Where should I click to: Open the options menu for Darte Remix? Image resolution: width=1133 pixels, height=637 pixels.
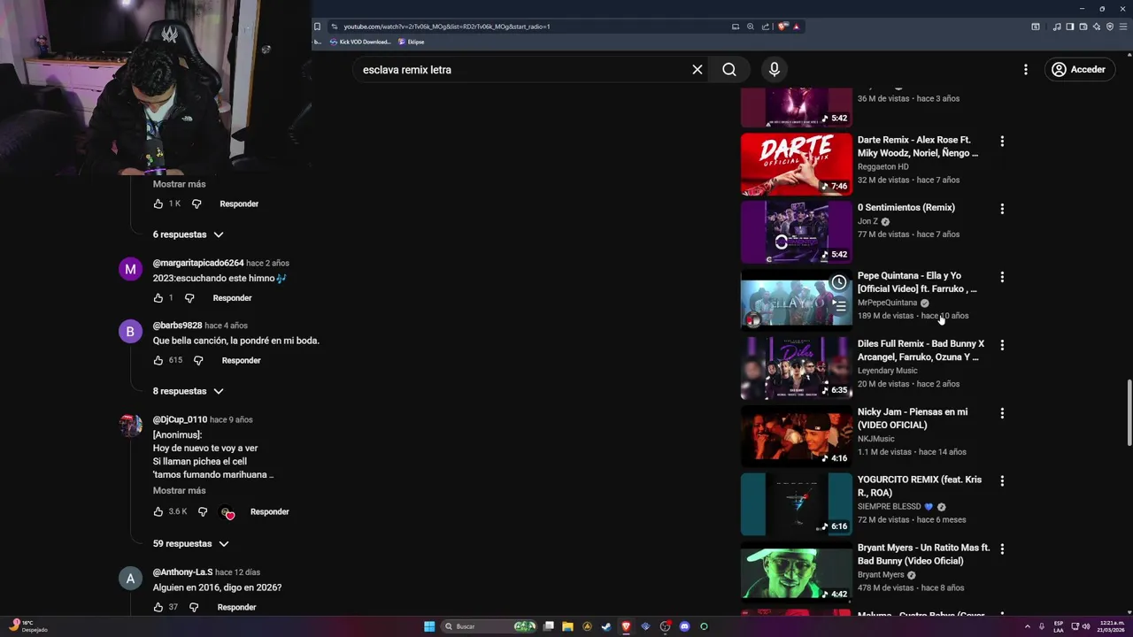click(1002, 141)
